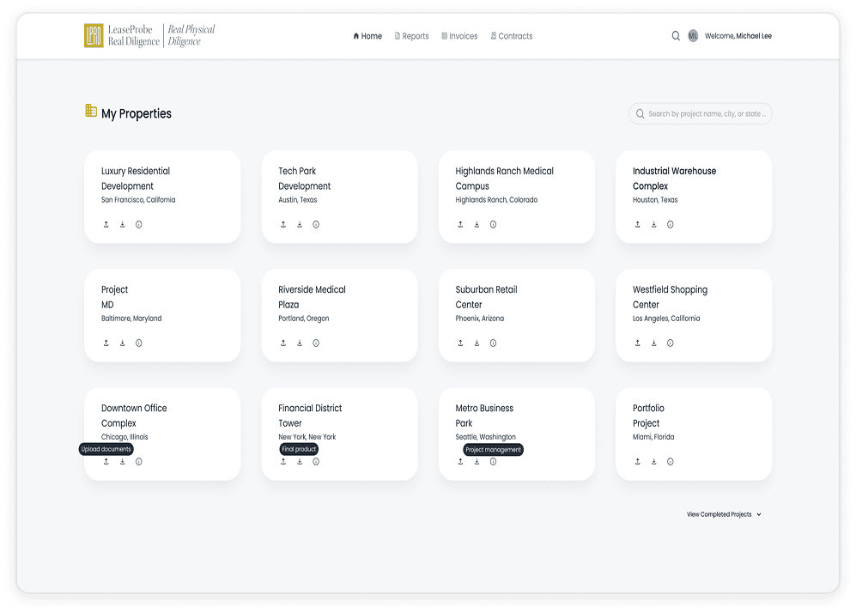Open info icon on Financial District Tower card
The height and width of the screenshot is (613, 856).
(x=316, y=461)
